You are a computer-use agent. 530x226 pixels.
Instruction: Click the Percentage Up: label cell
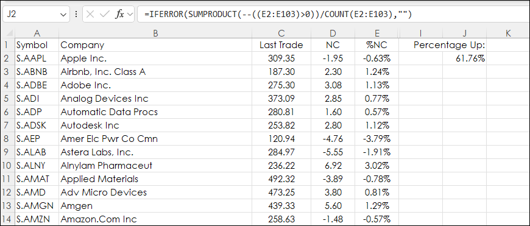[x=449, y=45]
